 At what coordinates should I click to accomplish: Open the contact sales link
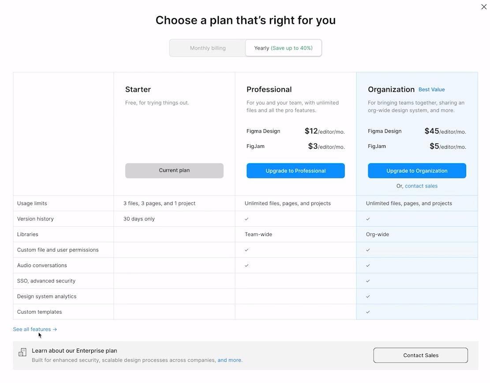click(421, 186)
